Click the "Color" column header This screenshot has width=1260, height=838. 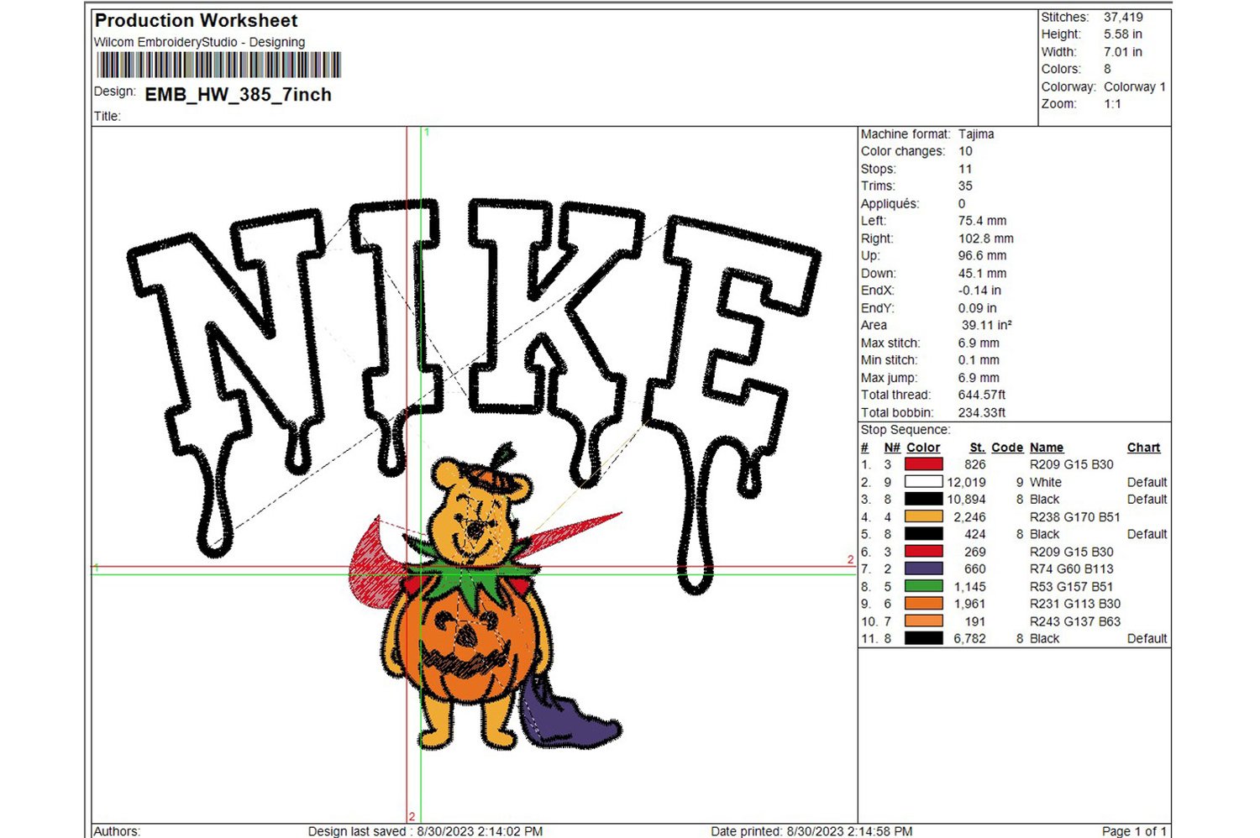923,448
